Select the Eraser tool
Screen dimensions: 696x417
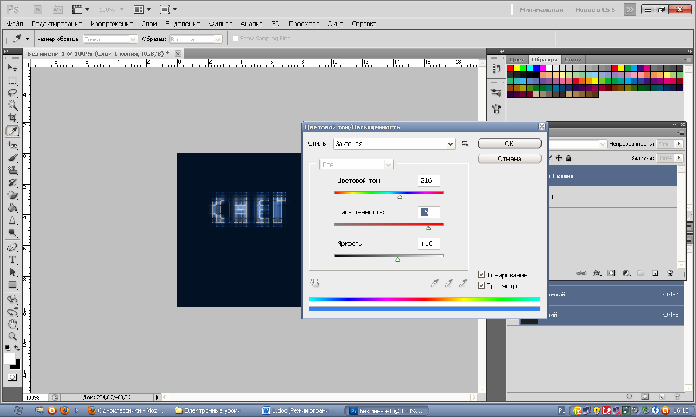pyautogui.click(x=13, y=195)
